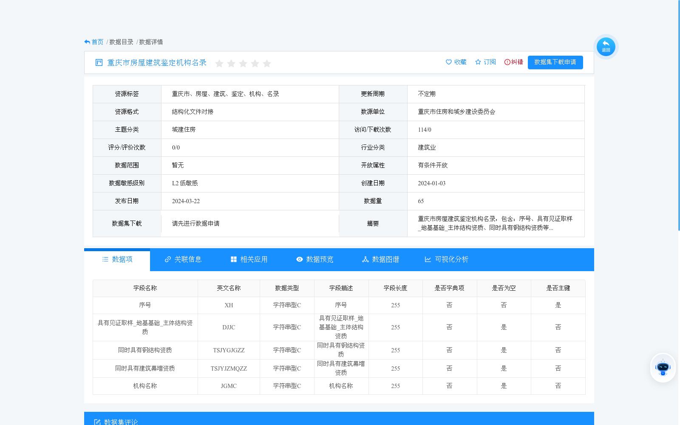The image size is (680, 425).
Task: Click the 收藏 heart favorite button
Action: (456, 62)
